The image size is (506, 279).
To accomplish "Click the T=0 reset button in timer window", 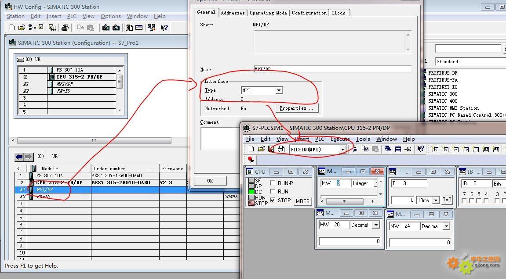I will [447, 200].
